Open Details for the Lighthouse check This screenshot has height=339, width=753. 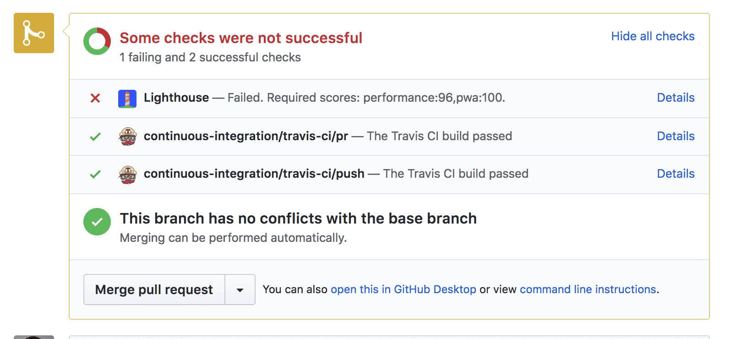click(x=676, y=98)
